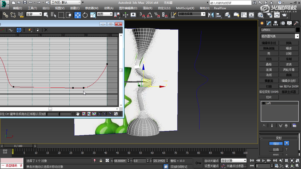
Task: Click the 编辑多边形 modifier button
Action: tap(289, 80)
